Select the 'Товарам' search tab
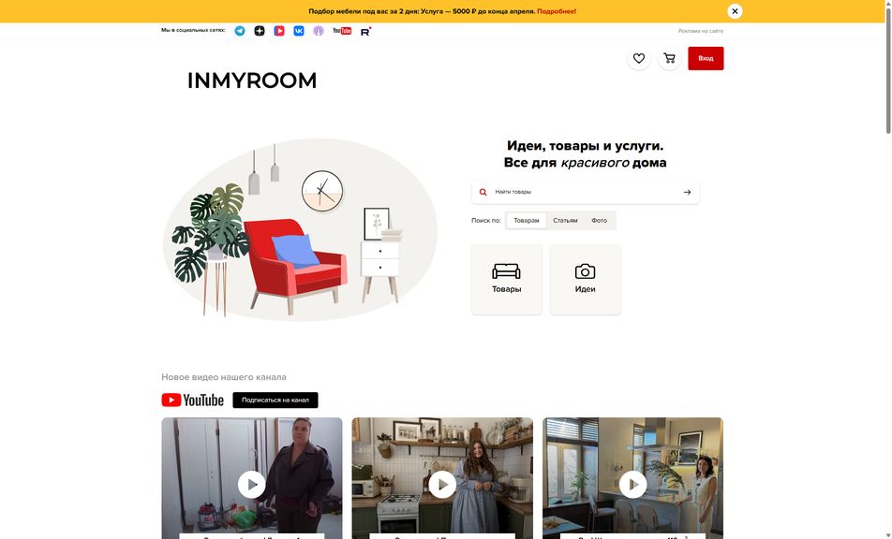The image size is (892, 539). [527, 220]
